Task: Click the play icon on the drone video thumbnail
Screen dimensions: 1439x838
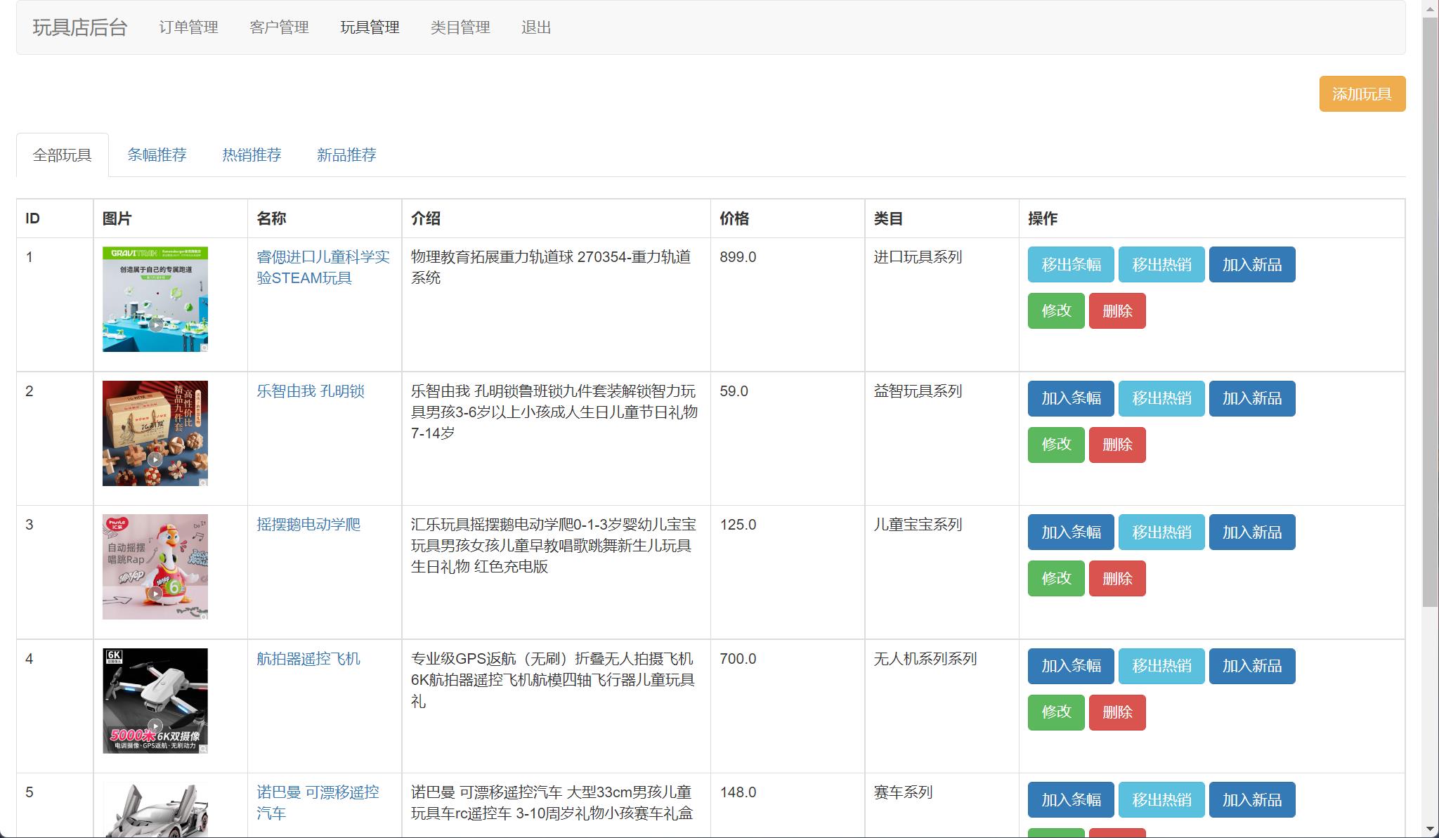Action: (x=155, y=725)
